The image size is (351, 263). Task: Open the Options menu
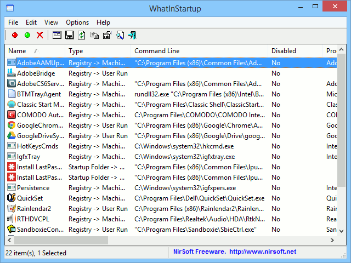pyautogui.click(x=77, y=22)
